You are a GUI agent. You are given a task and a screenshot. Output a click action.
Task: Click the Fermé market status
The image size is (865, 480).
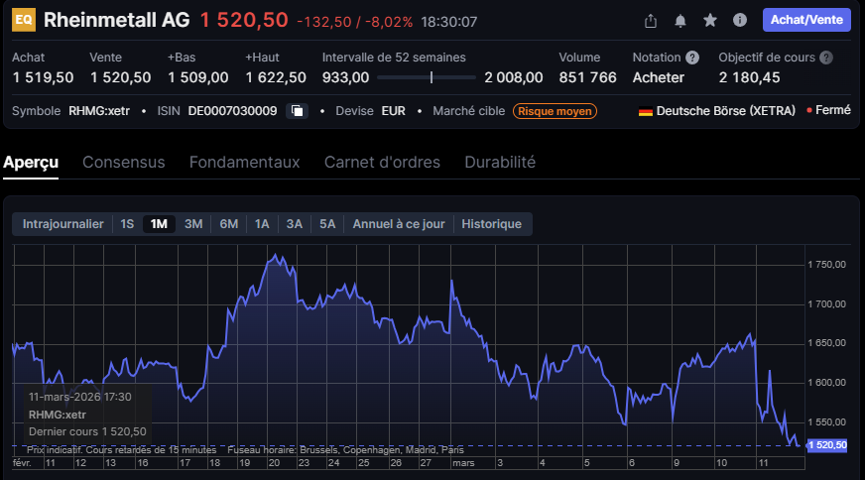click(832, 110)
